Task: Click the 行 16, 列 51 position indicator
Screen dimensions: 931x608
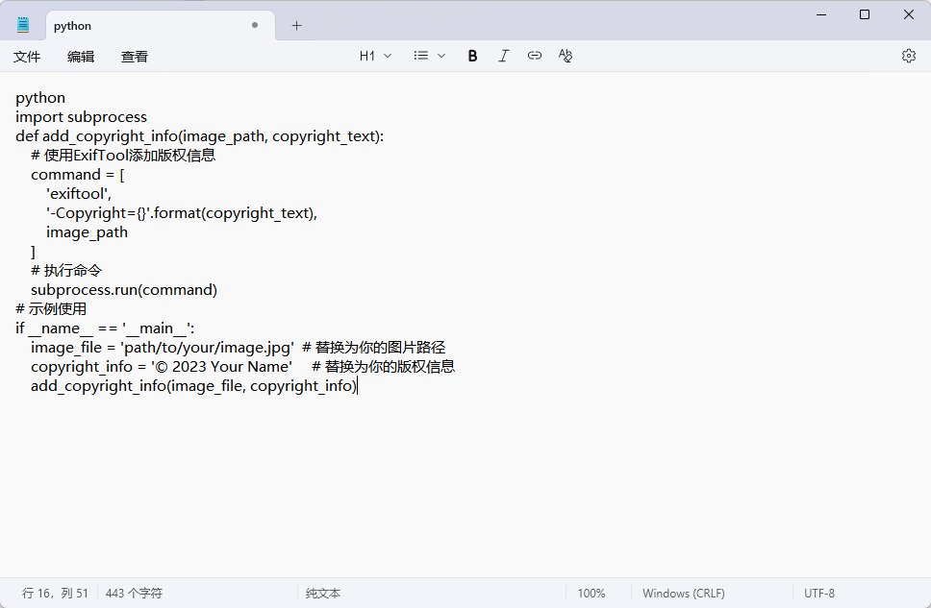Action: pos(55,594)
